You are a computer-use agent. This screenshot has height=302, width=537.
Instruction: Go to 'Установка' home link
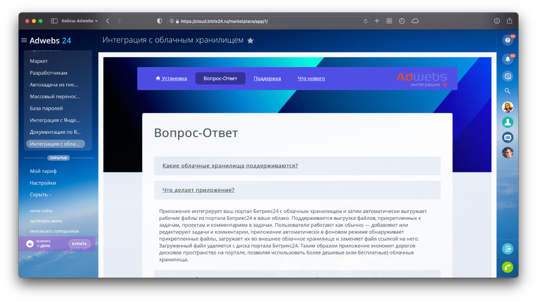171,78
